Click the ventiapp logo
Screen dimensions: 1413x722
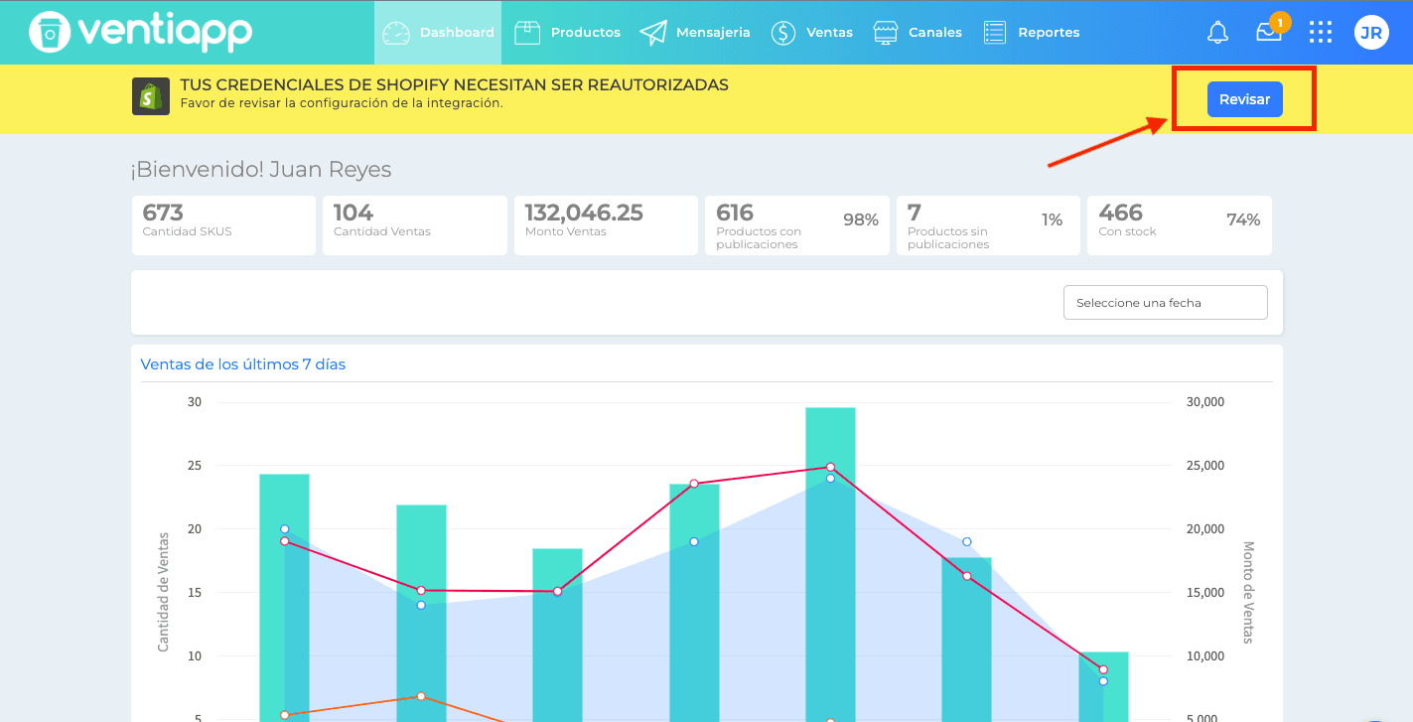[x=141, y=32]
